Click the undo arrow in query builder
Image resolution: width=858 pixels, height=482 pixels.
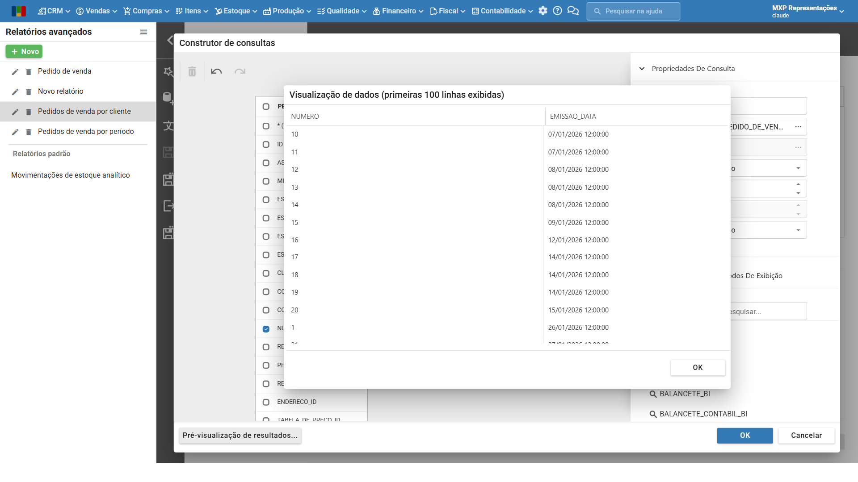pyautogui.click(x=216, y=71)
